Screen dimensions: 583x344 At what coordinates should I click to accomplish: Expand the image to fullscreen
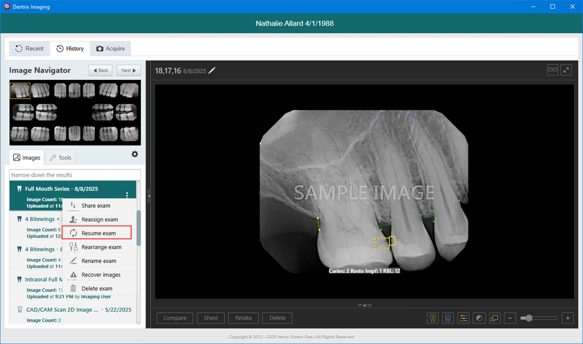pyautogui.click(x=566, y=70)
